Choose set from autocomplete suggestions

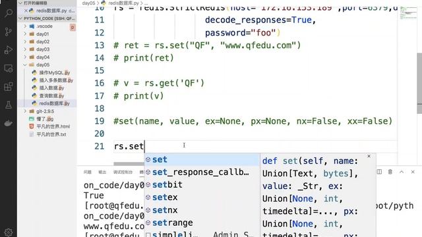[202, 159]
